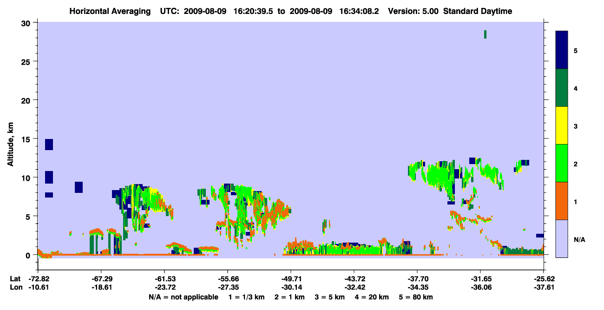The image size is (604, 310).
Task: Click the "3 = 5 km" legend text
Action: point(330,297)
